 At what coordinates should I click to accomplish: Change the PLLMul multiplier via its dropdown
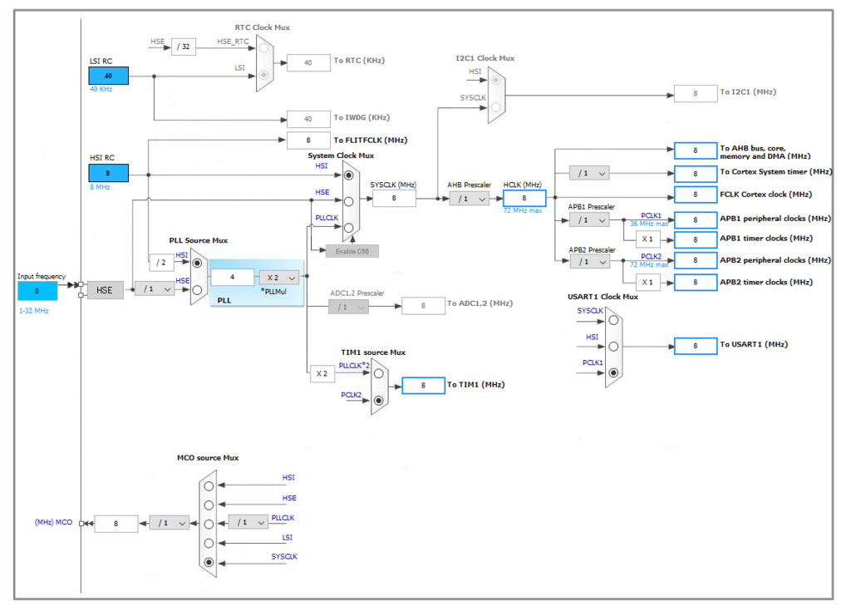pyautogui.click(x=278, y=277)
